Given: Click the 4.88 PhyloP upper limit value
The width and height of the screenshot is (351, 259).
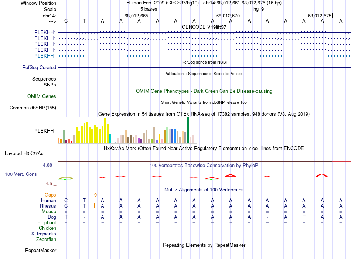Looking at the screenshot, I should pyautogui.click(x=47, y=165).
